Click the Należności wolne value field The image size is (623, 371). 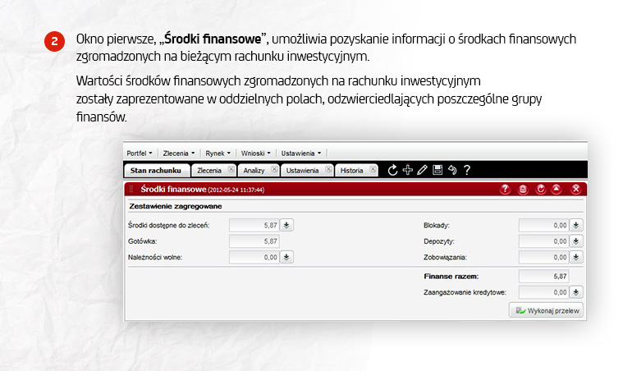tap(254, 257)
